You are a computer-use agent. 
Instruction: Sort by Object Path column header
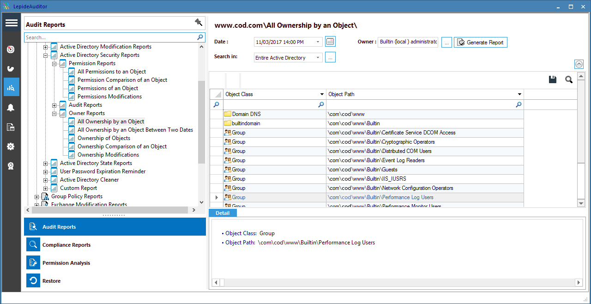click(x=425, y=94)
